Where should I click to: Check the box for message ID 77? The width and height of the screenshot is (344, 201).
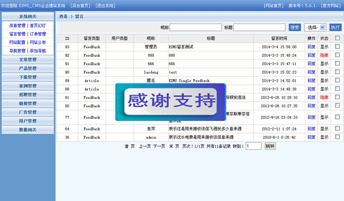point(338,117)
